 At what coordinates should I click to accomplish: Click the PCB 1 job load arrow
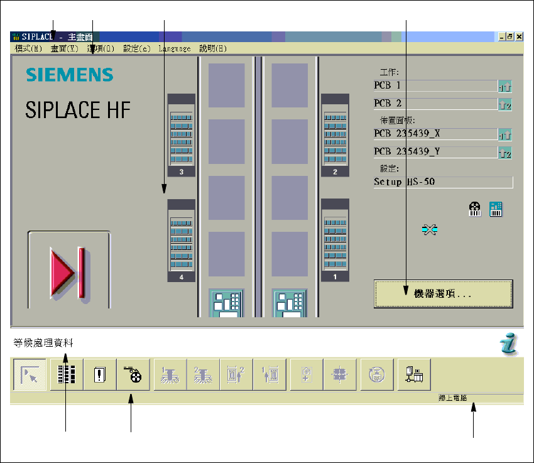tap(504, 87)
